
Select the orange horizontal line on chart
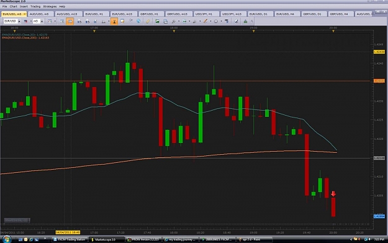[186, 81]
